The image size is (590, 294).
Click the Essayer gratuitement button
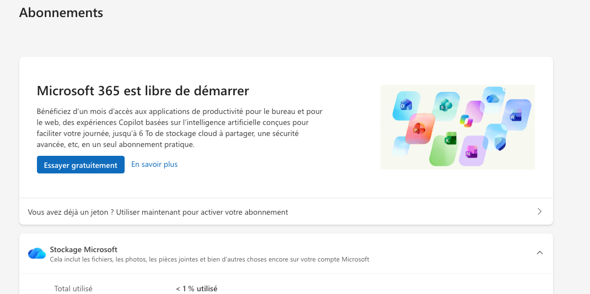click(81, 165)
